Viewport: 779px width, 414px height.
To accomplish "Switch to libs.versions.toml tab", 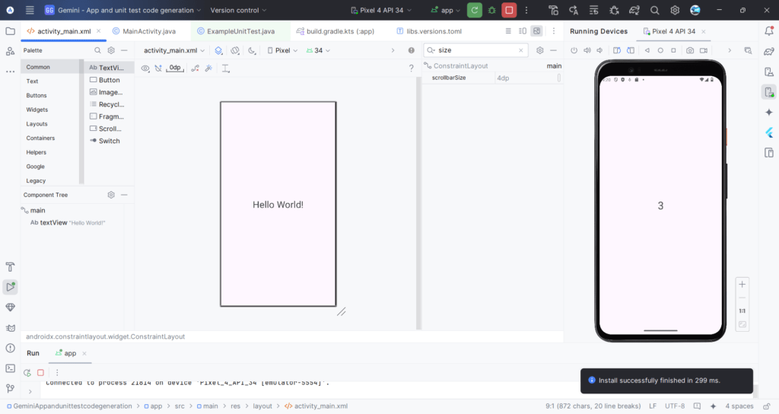I will (x=429, y=30).
